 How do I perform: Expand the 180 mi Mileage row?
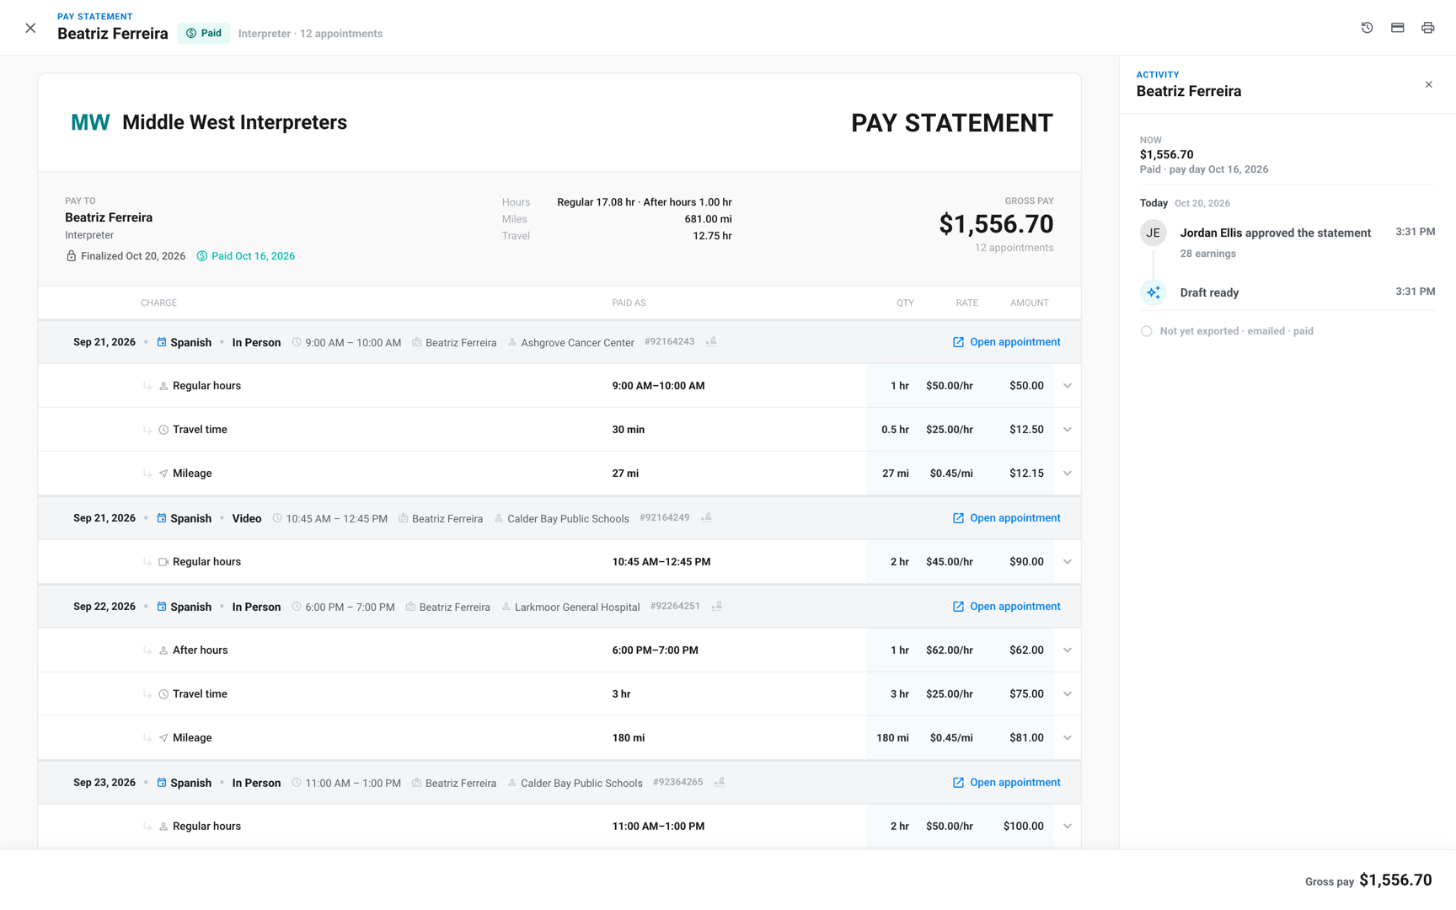(1067, 738)
